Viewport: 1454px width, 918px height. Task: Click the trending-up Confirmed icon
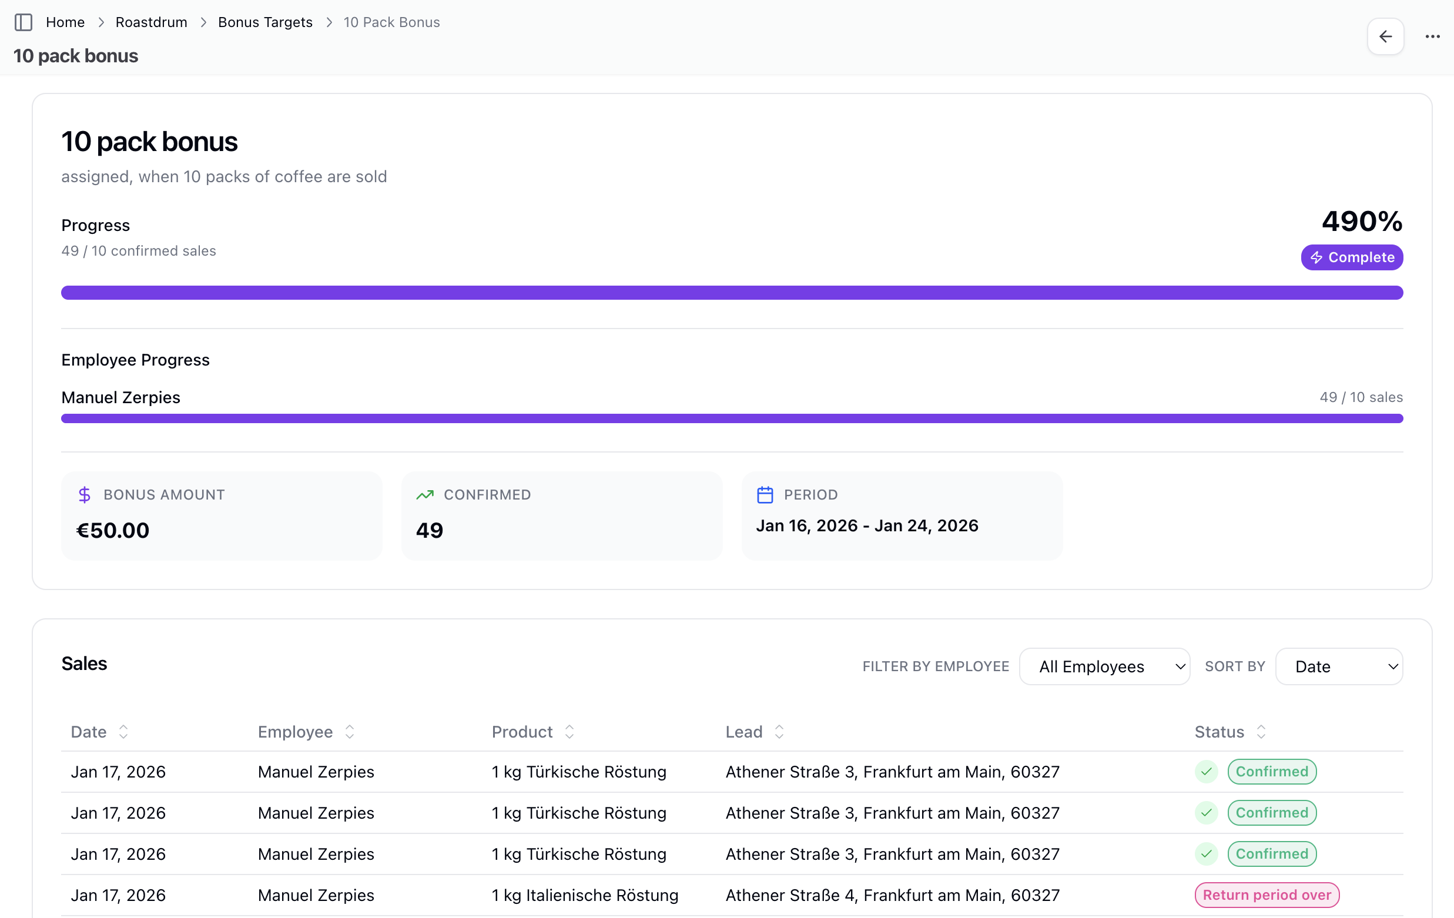pyautogui.click(x=424, y=495)
